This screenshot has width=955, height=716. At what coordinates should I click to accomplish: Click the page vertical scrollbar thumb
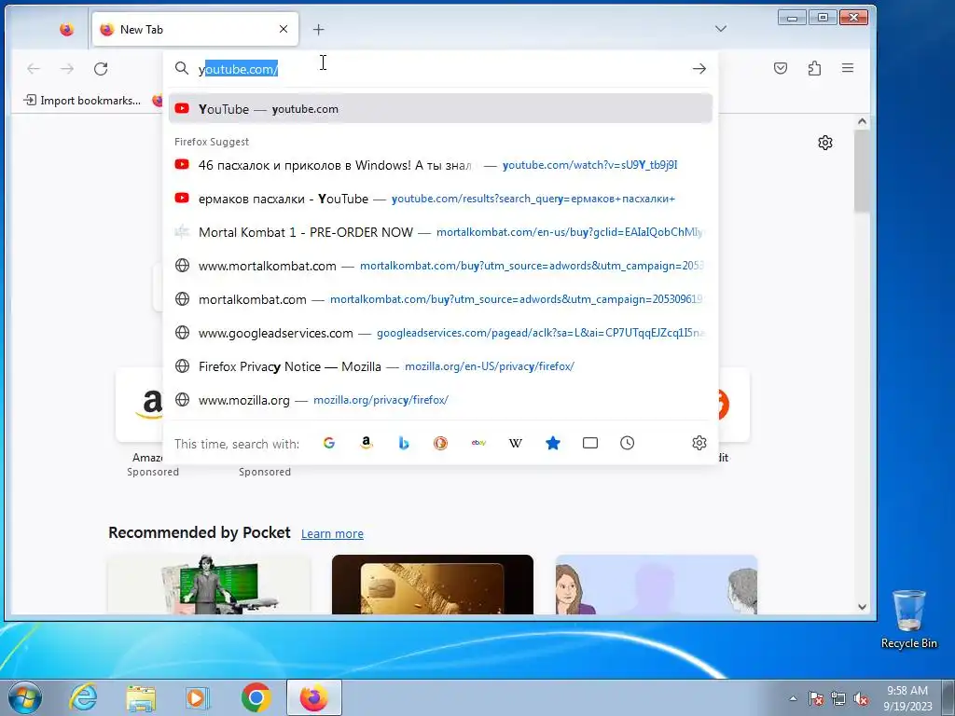(862, 172)
